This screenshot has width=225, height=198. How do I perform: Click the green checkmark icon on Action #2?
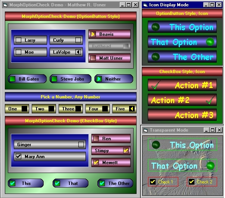211,100
